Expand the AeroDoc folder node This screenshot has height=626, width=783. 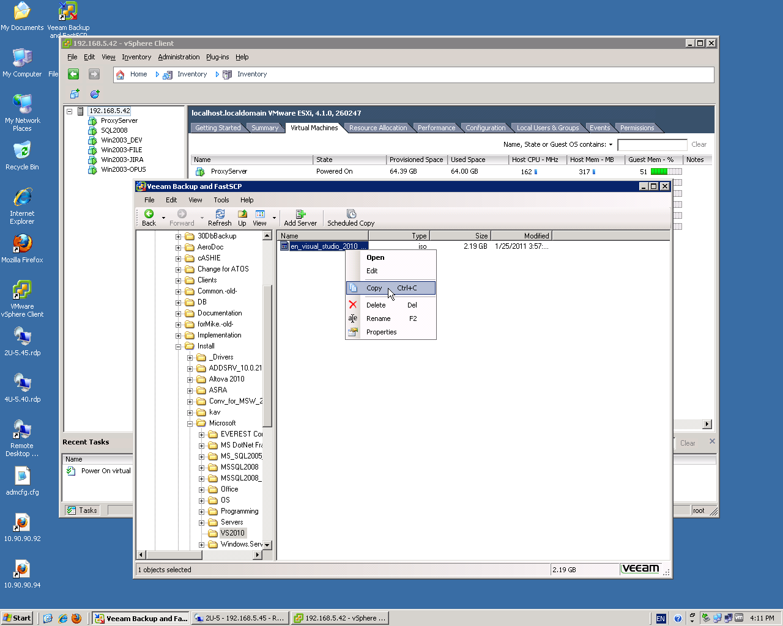[179, 247]
